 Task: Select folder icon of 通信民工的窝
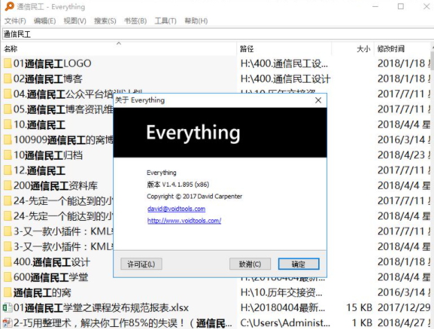click(x=8, y=292)
